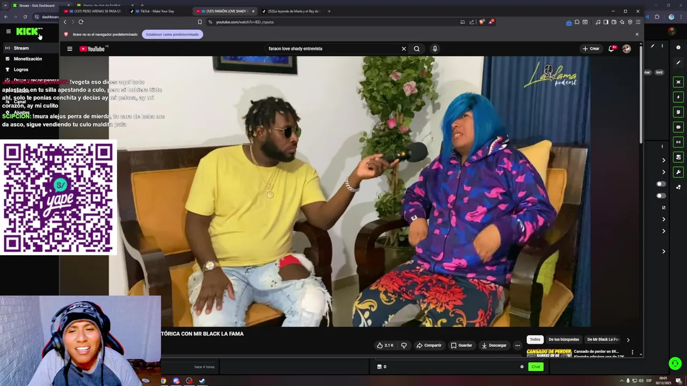This screenshot has width=687, height=386.
Task: Open Brave extensions puzzle icon
Action: (x=577, y=22)
